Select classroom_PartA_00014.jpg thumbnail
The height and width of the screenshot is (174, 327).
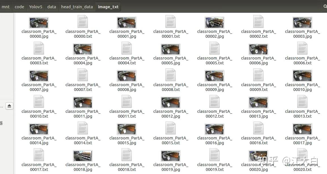pyautogui.click(x=39, y=129)
